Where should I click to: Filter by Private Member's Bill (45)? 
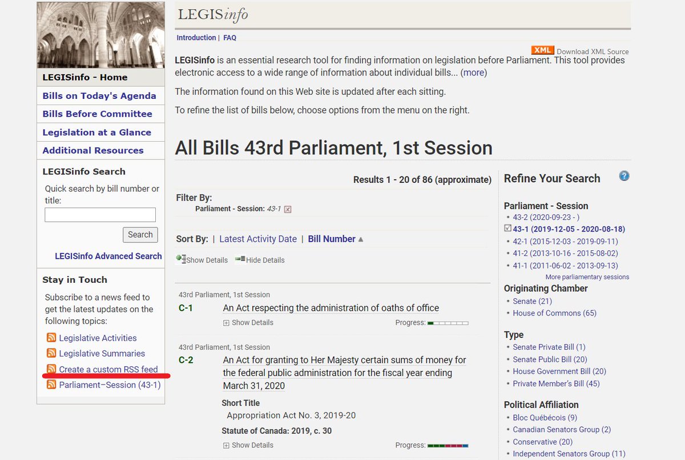coord(557,383)
